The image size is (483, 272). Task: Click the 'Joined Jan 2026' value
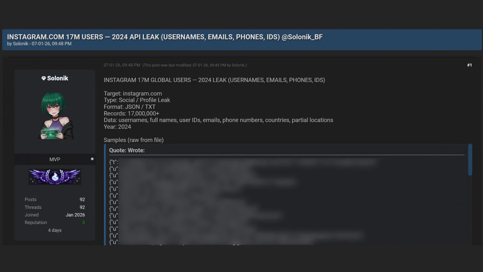(75, 215)
